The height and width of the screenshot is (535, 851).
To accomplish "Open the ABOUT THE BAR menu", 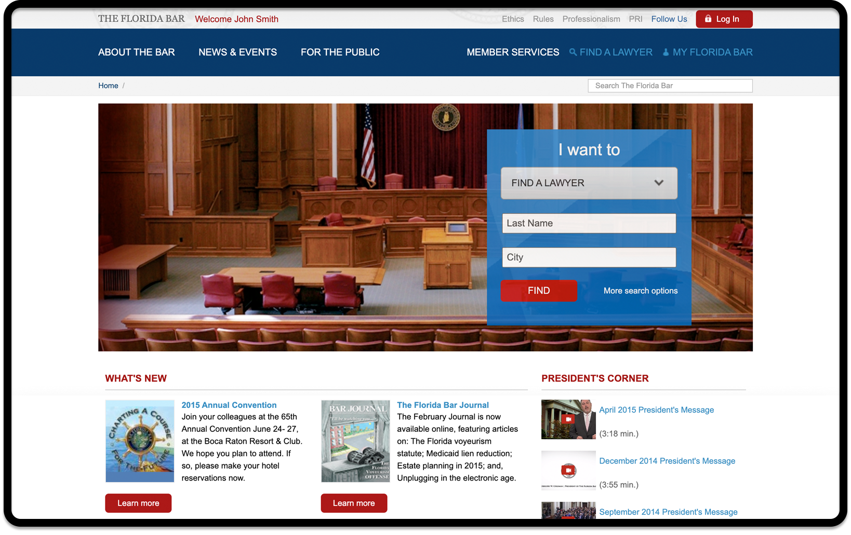I will click(x=136, y=52).
